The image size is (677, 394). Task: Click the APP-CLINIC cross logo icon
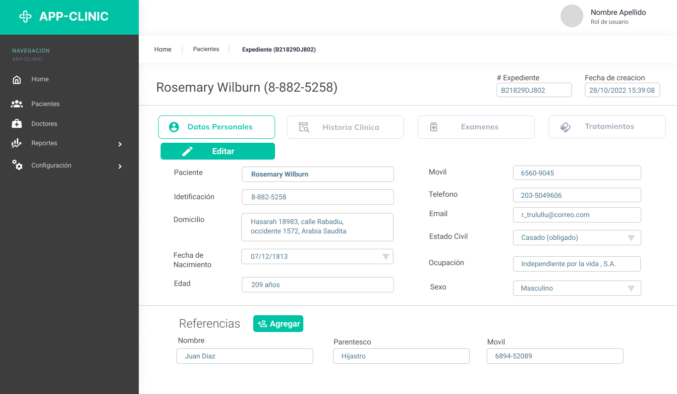click(25, 16)
